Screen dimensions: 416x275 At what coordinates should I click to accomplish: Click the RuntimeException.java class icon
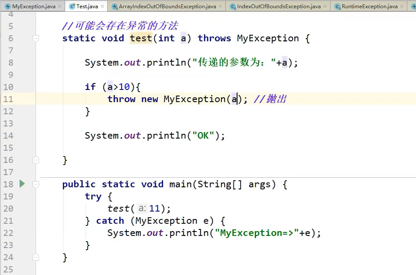pos(337,7)
